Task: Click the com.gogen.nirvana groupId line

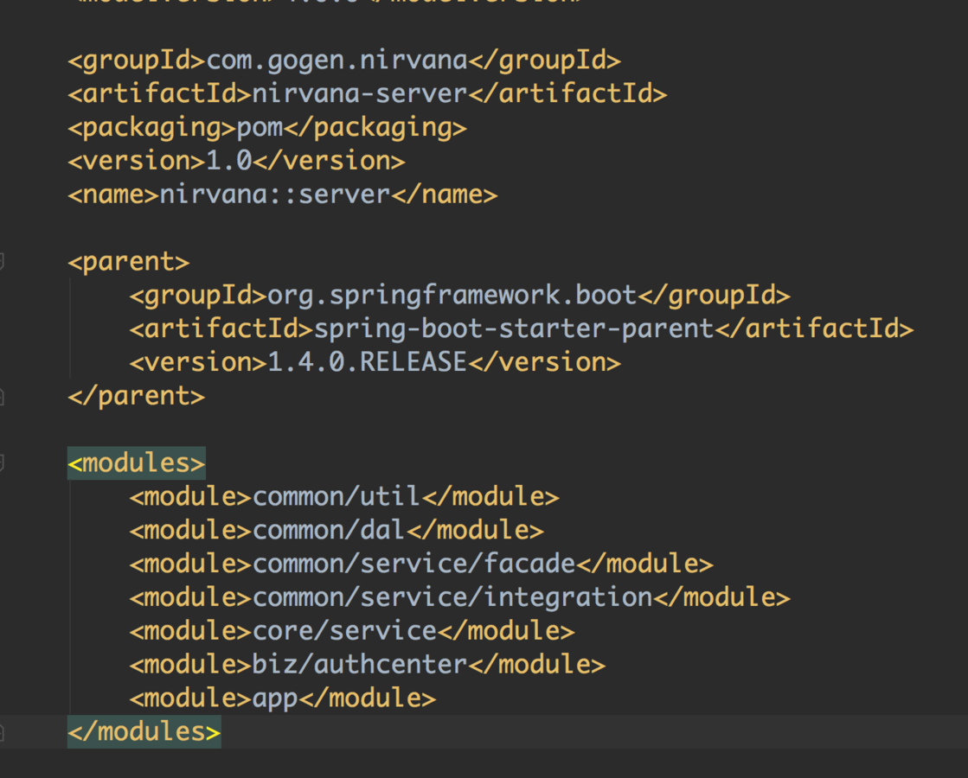Action: click(x=344, y=61)
